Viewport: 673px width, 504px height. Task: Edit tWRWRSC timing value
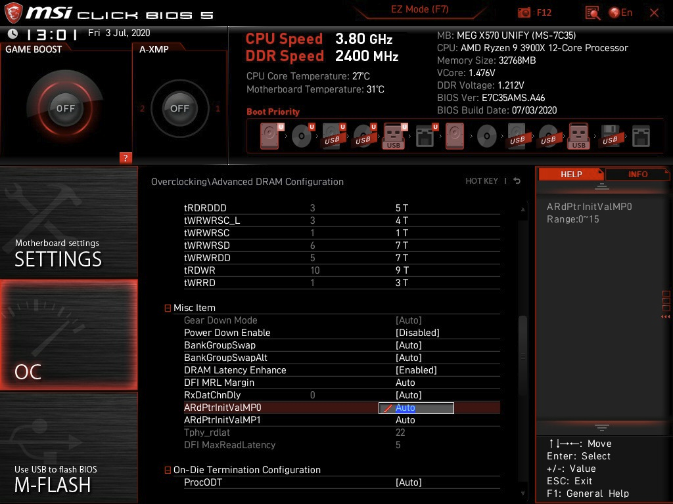coord(402,233)
